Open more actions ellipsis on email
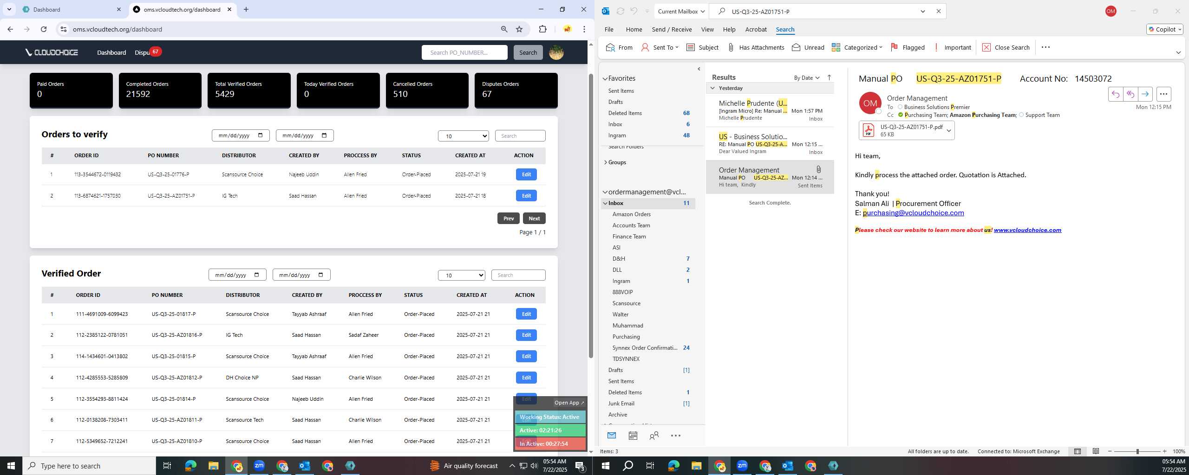This screenshot has width=1189, height=475. 1163,94
